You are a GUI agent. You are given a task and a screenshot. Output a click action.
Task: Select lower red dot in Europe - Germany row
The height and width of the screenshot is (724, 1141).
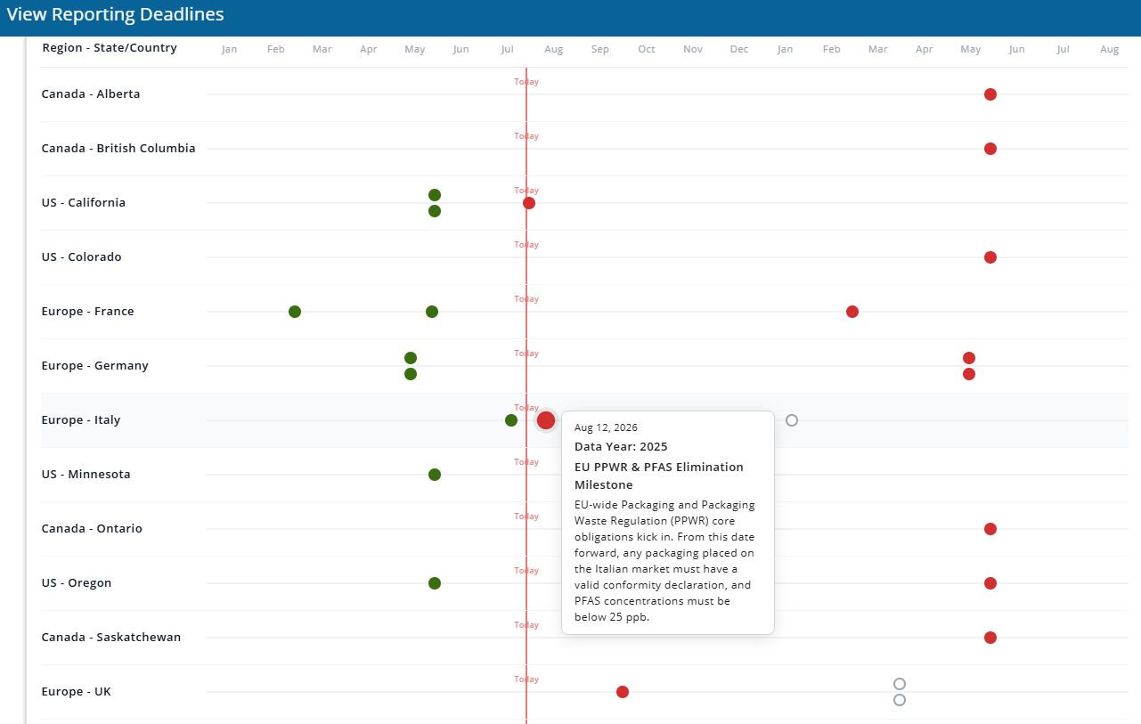[x=969, y=374]
